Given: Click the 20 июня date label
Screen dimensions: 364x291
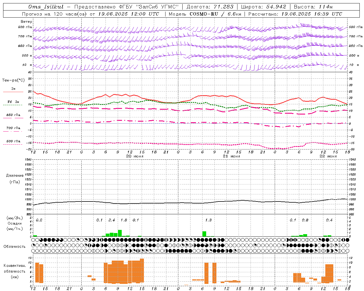Looking at the screenshot, I should click(x=135, y=156).
